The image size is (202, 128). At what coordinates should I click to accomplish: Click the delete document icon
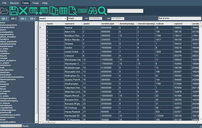click(73, 11)
